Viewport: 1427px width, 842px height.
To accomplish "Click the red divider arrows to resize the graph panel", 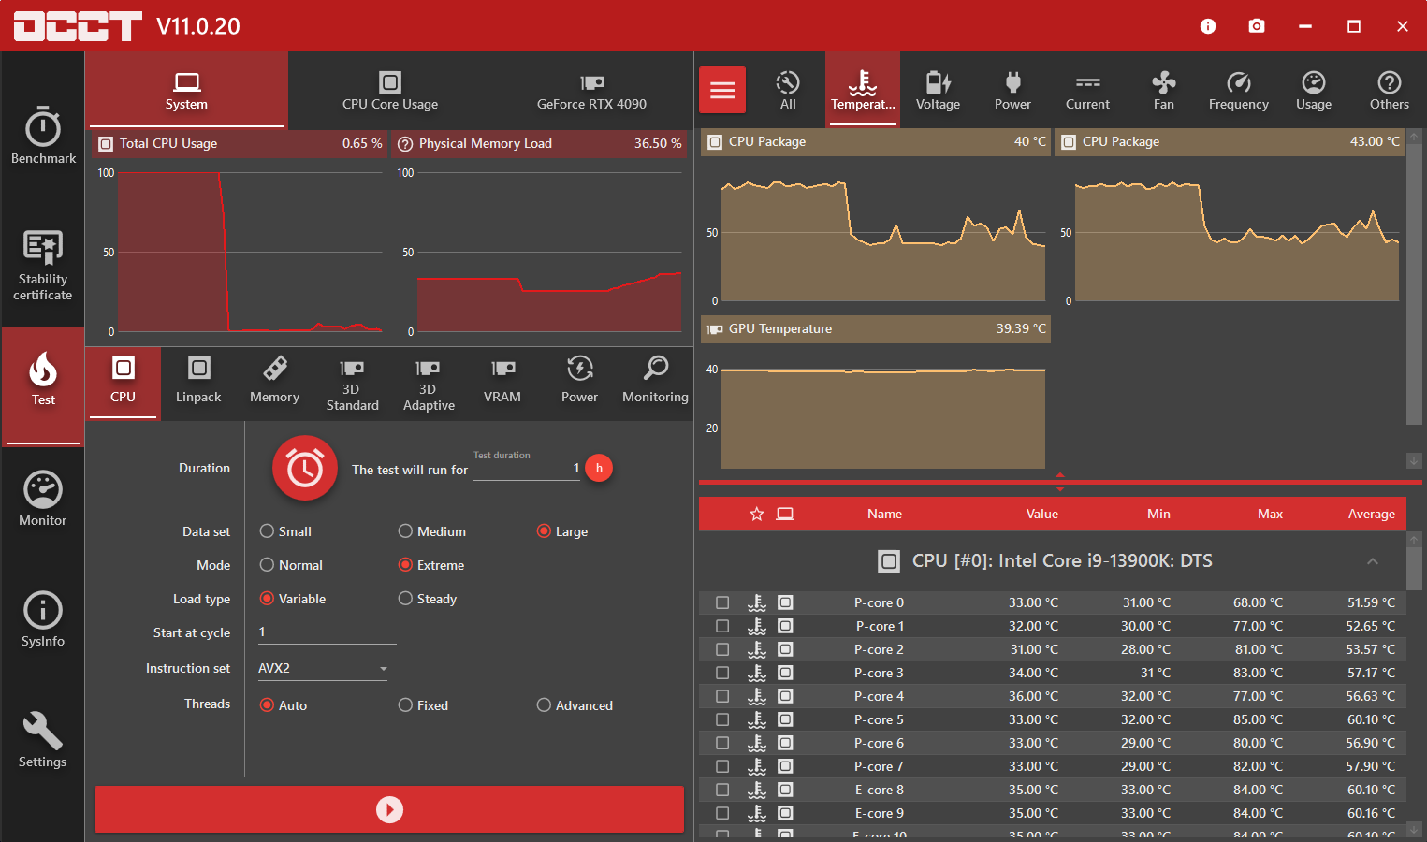I will click(x=1060, y=482).
